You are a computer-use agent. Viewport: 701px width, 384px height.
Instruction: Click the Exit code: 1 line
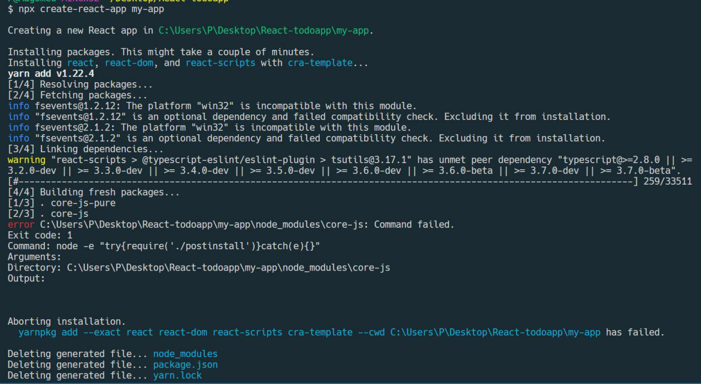click(40, 236)
